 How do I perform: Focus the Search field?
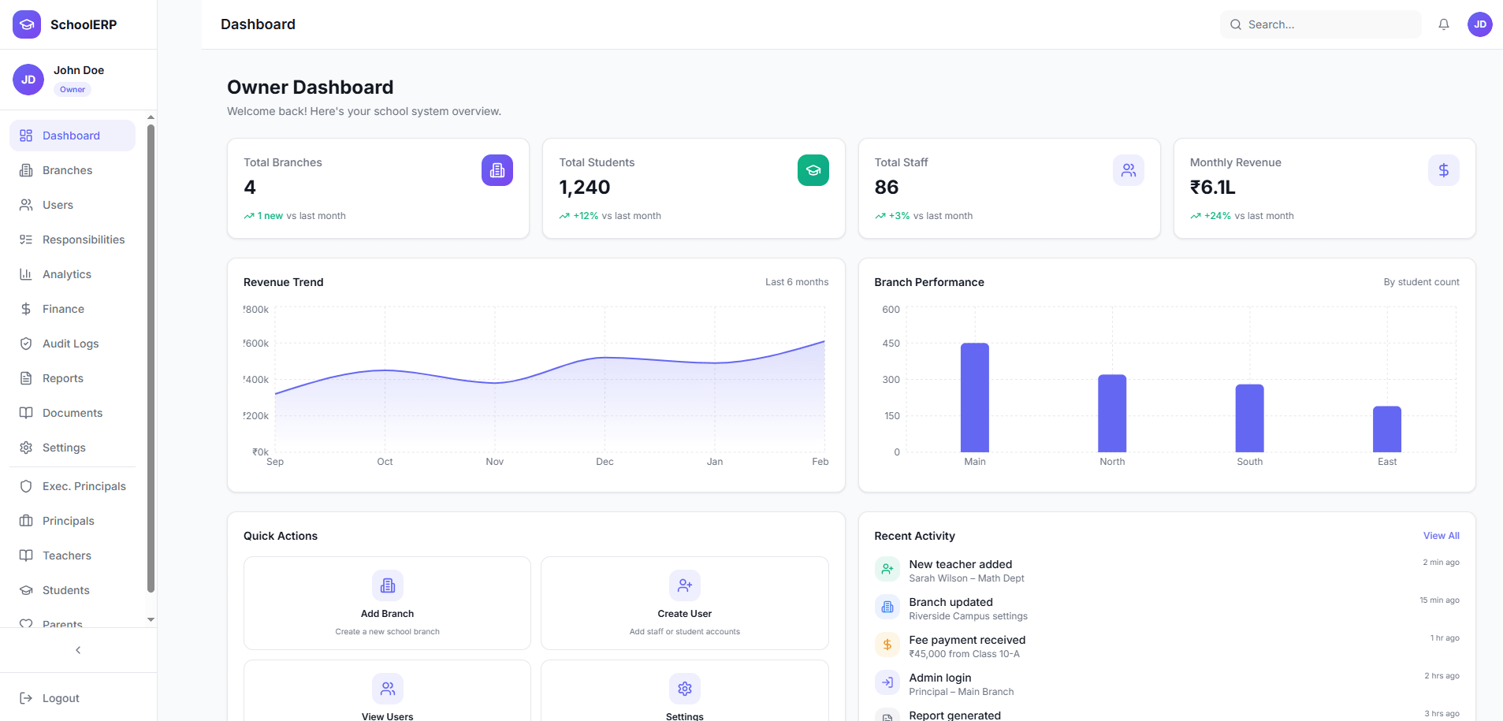1321,24
